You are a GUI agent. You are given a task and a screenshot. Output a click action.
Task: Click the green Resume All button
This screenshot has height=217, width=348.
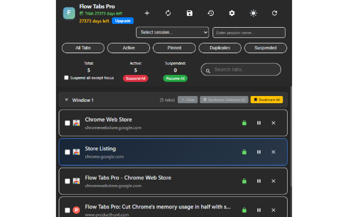tap(175, 78)
